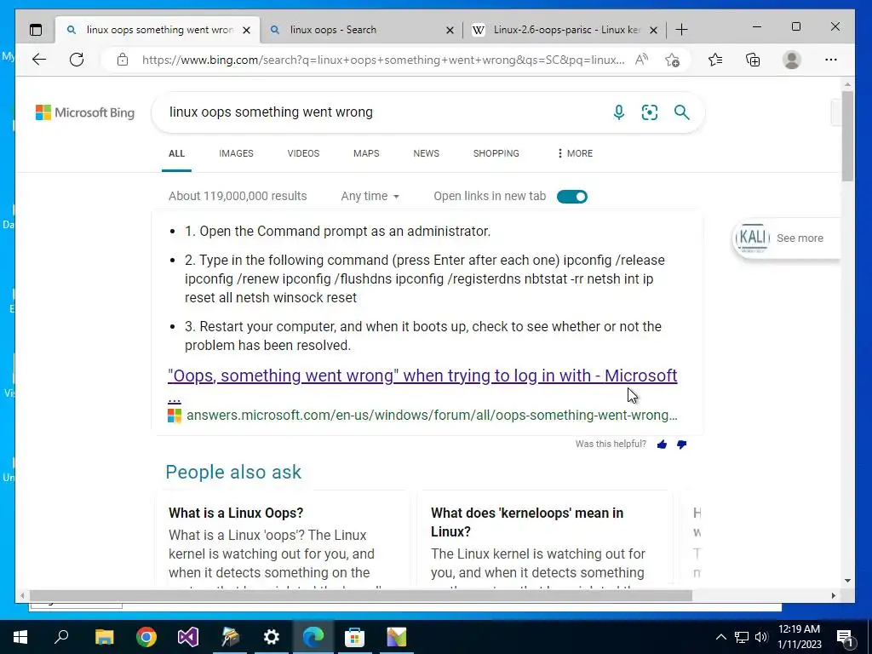872x654 pixels.
Task: View site information lock icon
Action: pos(123,60)
